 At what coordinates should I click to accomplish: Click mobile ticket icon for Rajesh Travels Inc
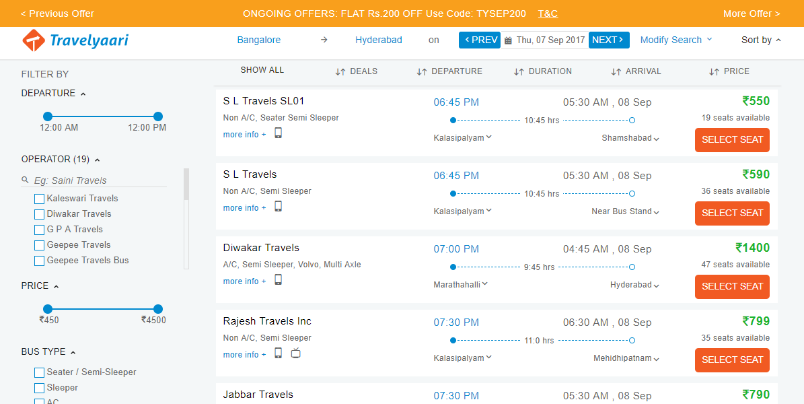click(x=279, y=353)
